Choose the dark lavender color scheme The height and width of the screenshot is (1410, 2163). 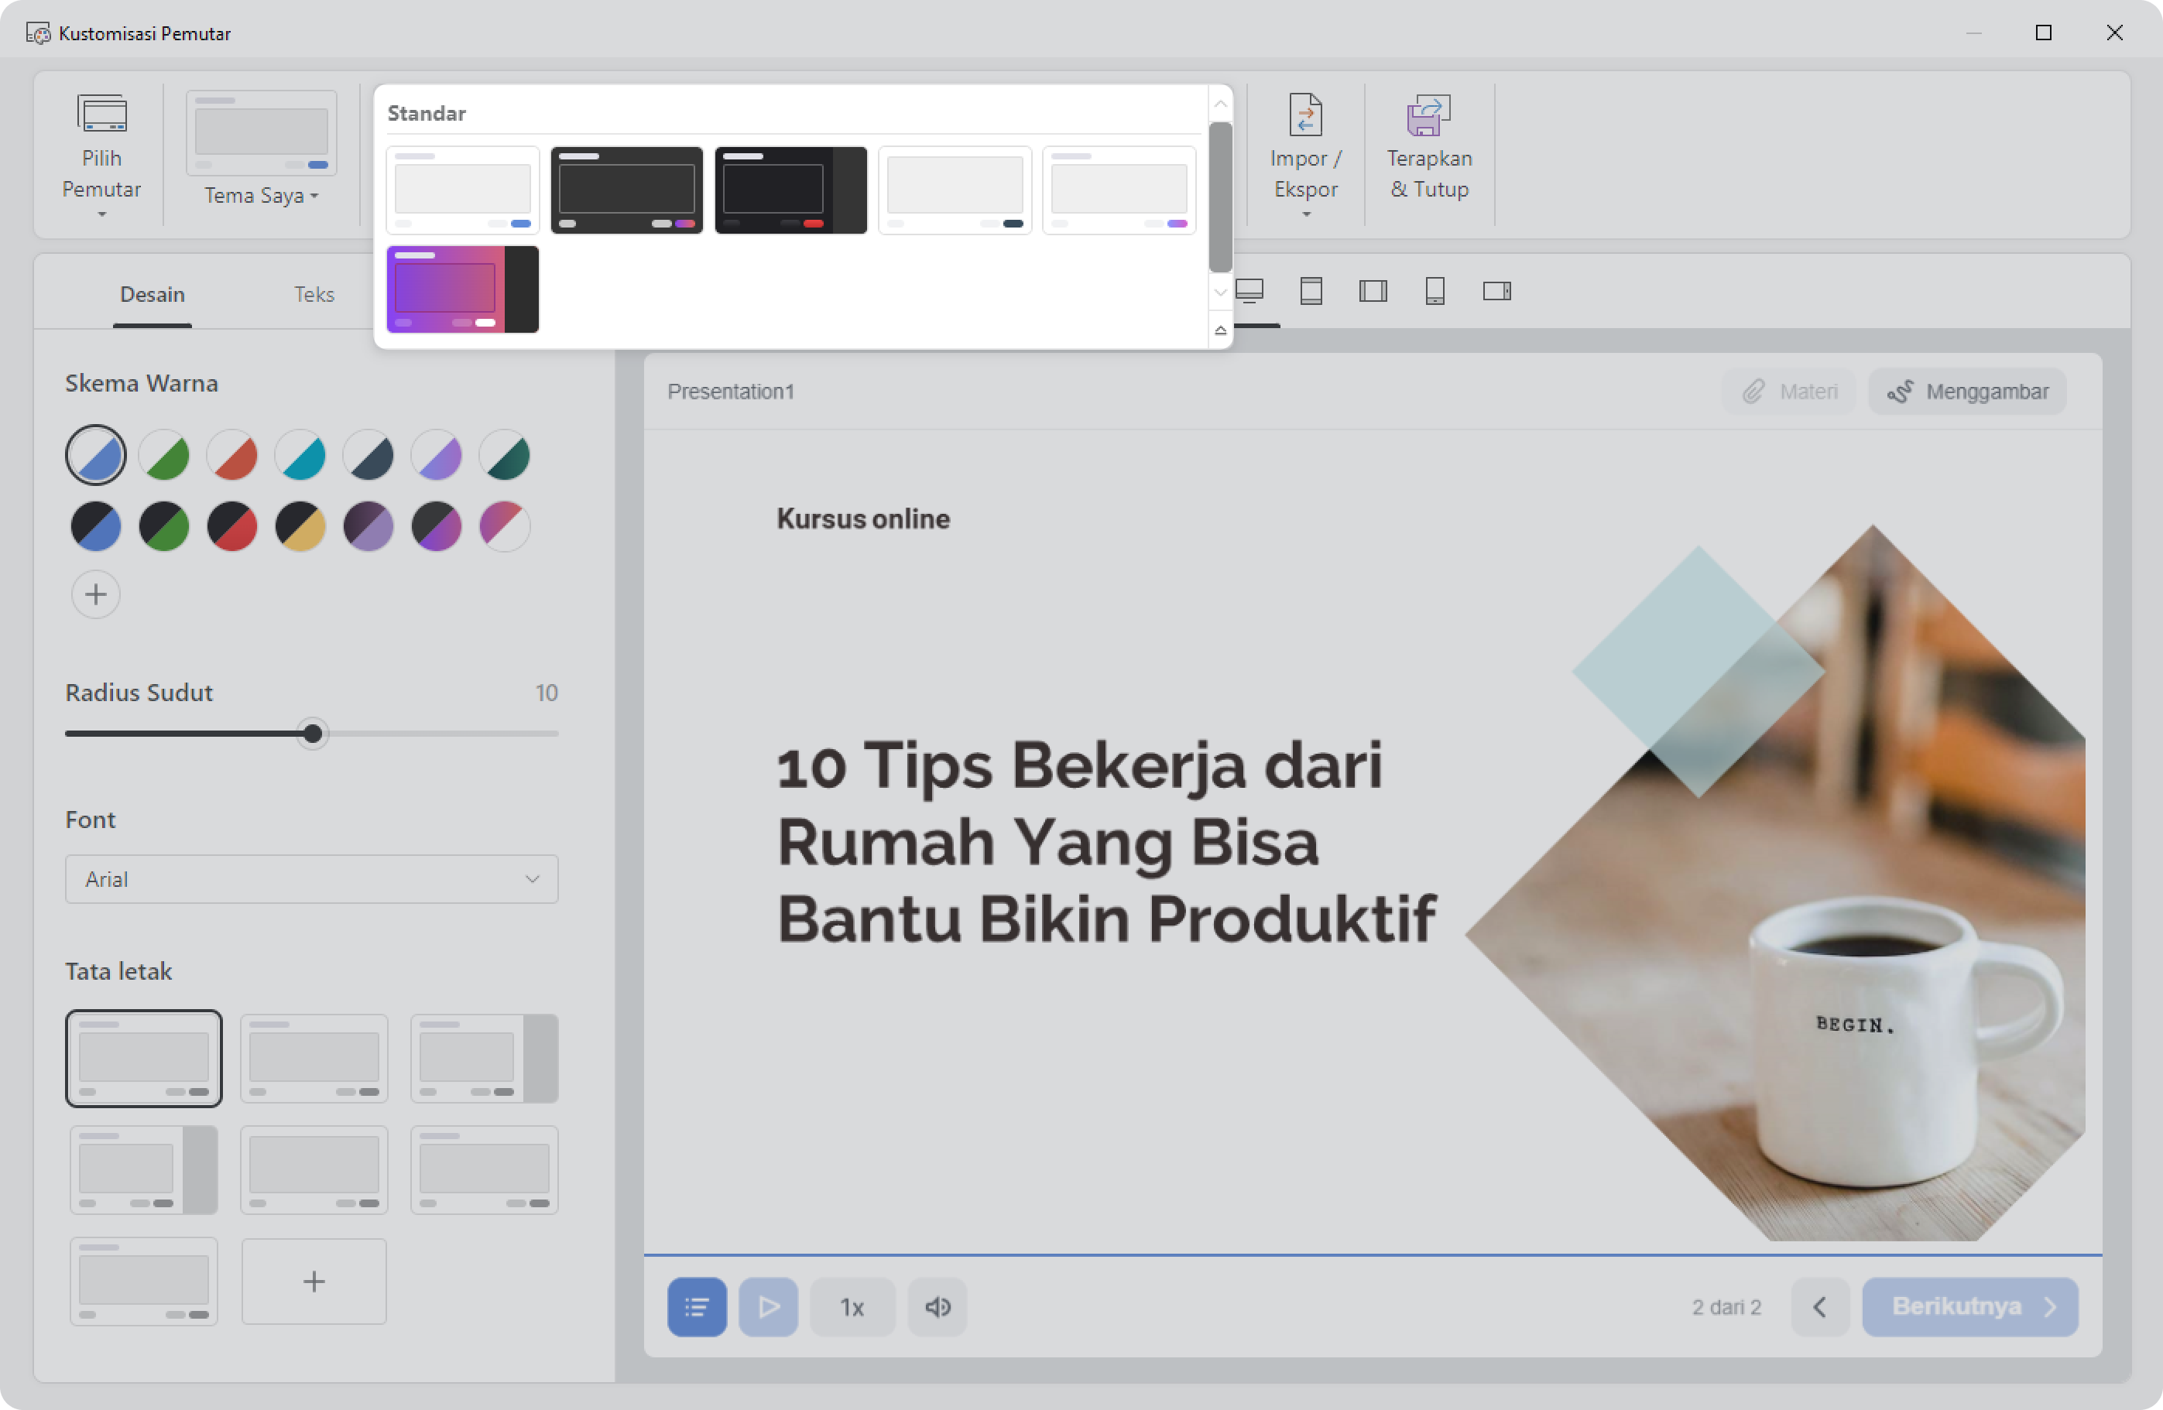pyautogui.click(x=368, y=525)
